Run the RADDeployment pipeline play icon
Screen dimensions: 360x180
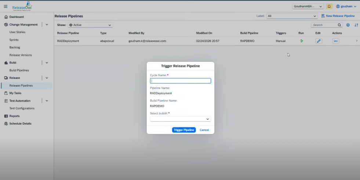point(302,41)
